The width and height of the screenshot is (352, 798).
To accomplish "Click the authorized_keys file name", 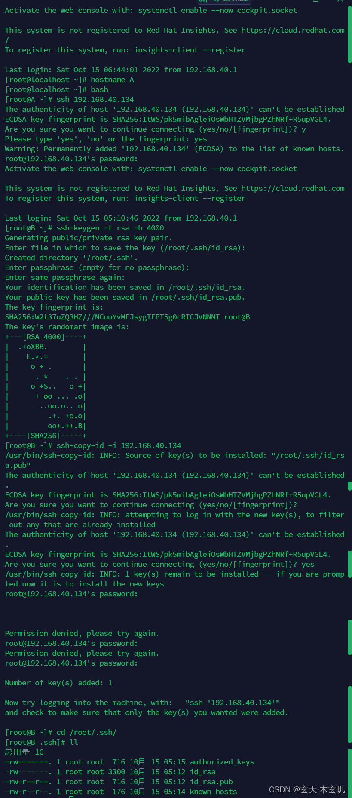I will point(222,762).
